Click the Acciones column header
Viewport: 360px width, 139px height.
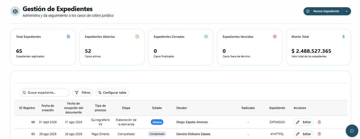coord(300,108)
